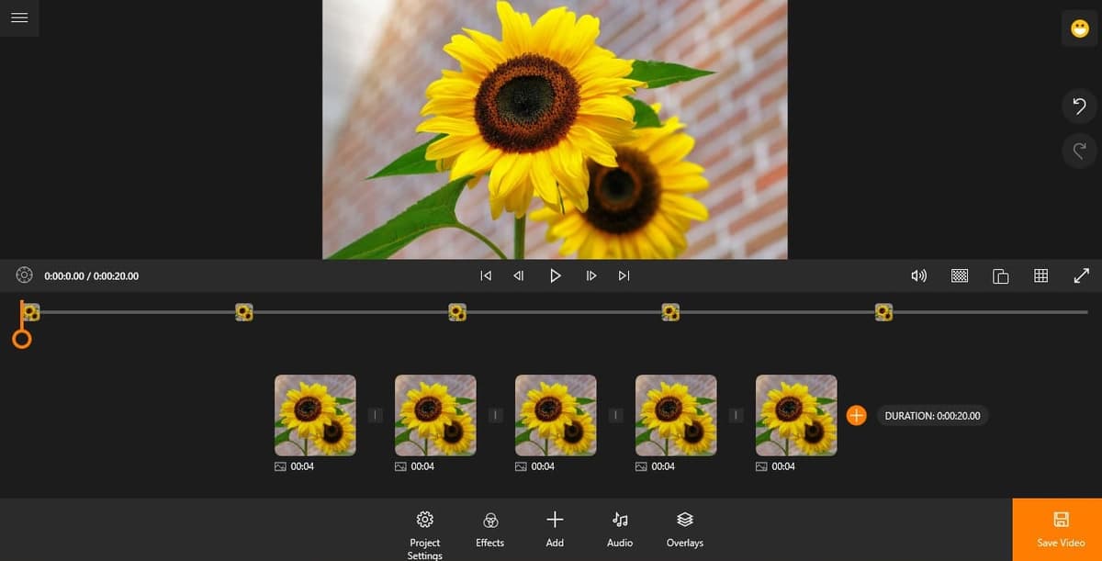Click the Add button in the bottom toolbar

555,530
